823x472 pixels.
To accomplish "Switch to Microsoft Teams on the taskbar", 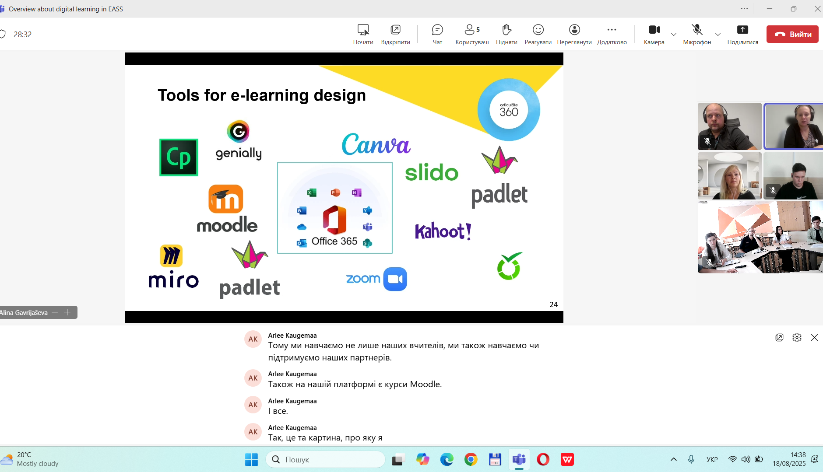I will 519,459.
